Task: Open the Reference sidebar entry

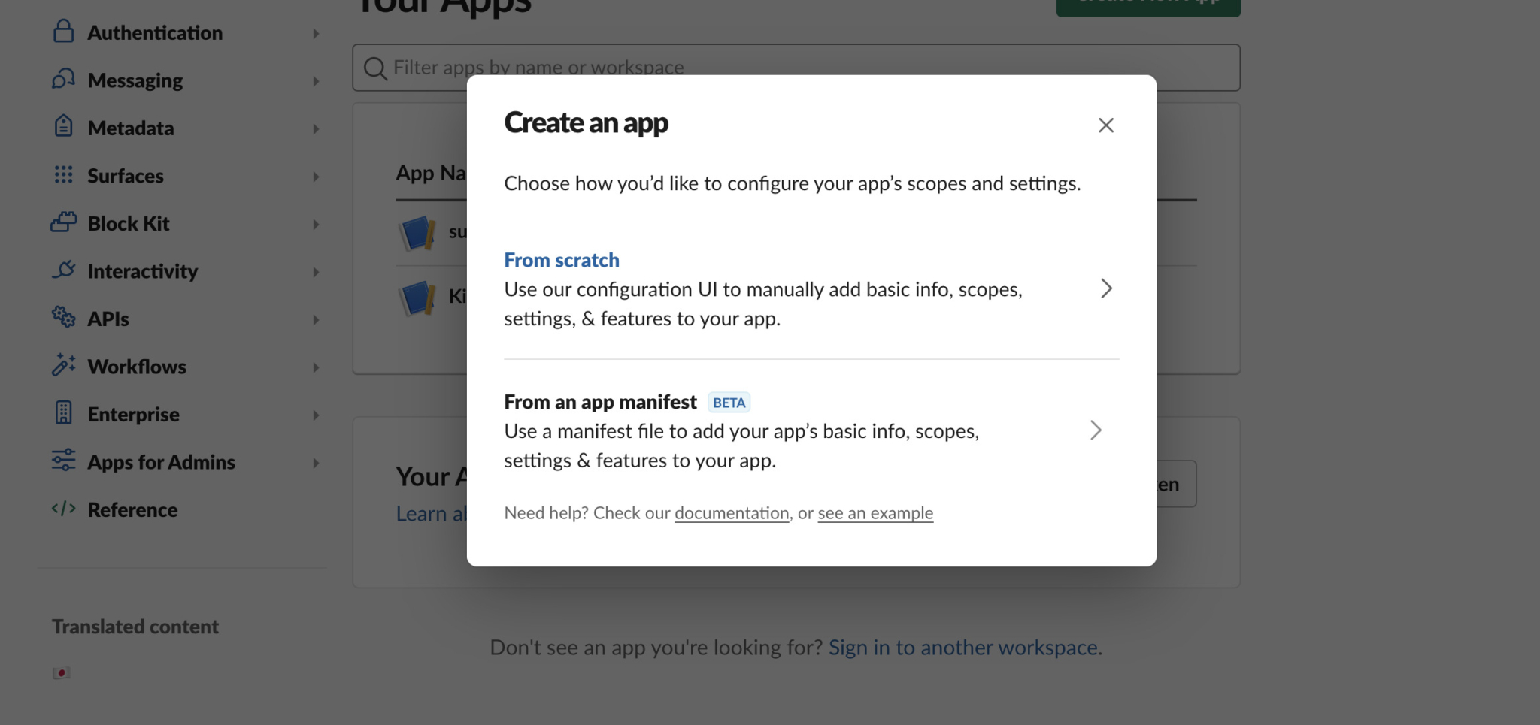Action: click(x=133, y=509)
